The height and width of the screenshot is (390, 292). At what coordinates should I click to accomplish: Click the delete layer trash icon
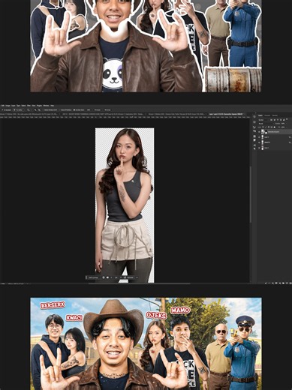pos(290,283)
